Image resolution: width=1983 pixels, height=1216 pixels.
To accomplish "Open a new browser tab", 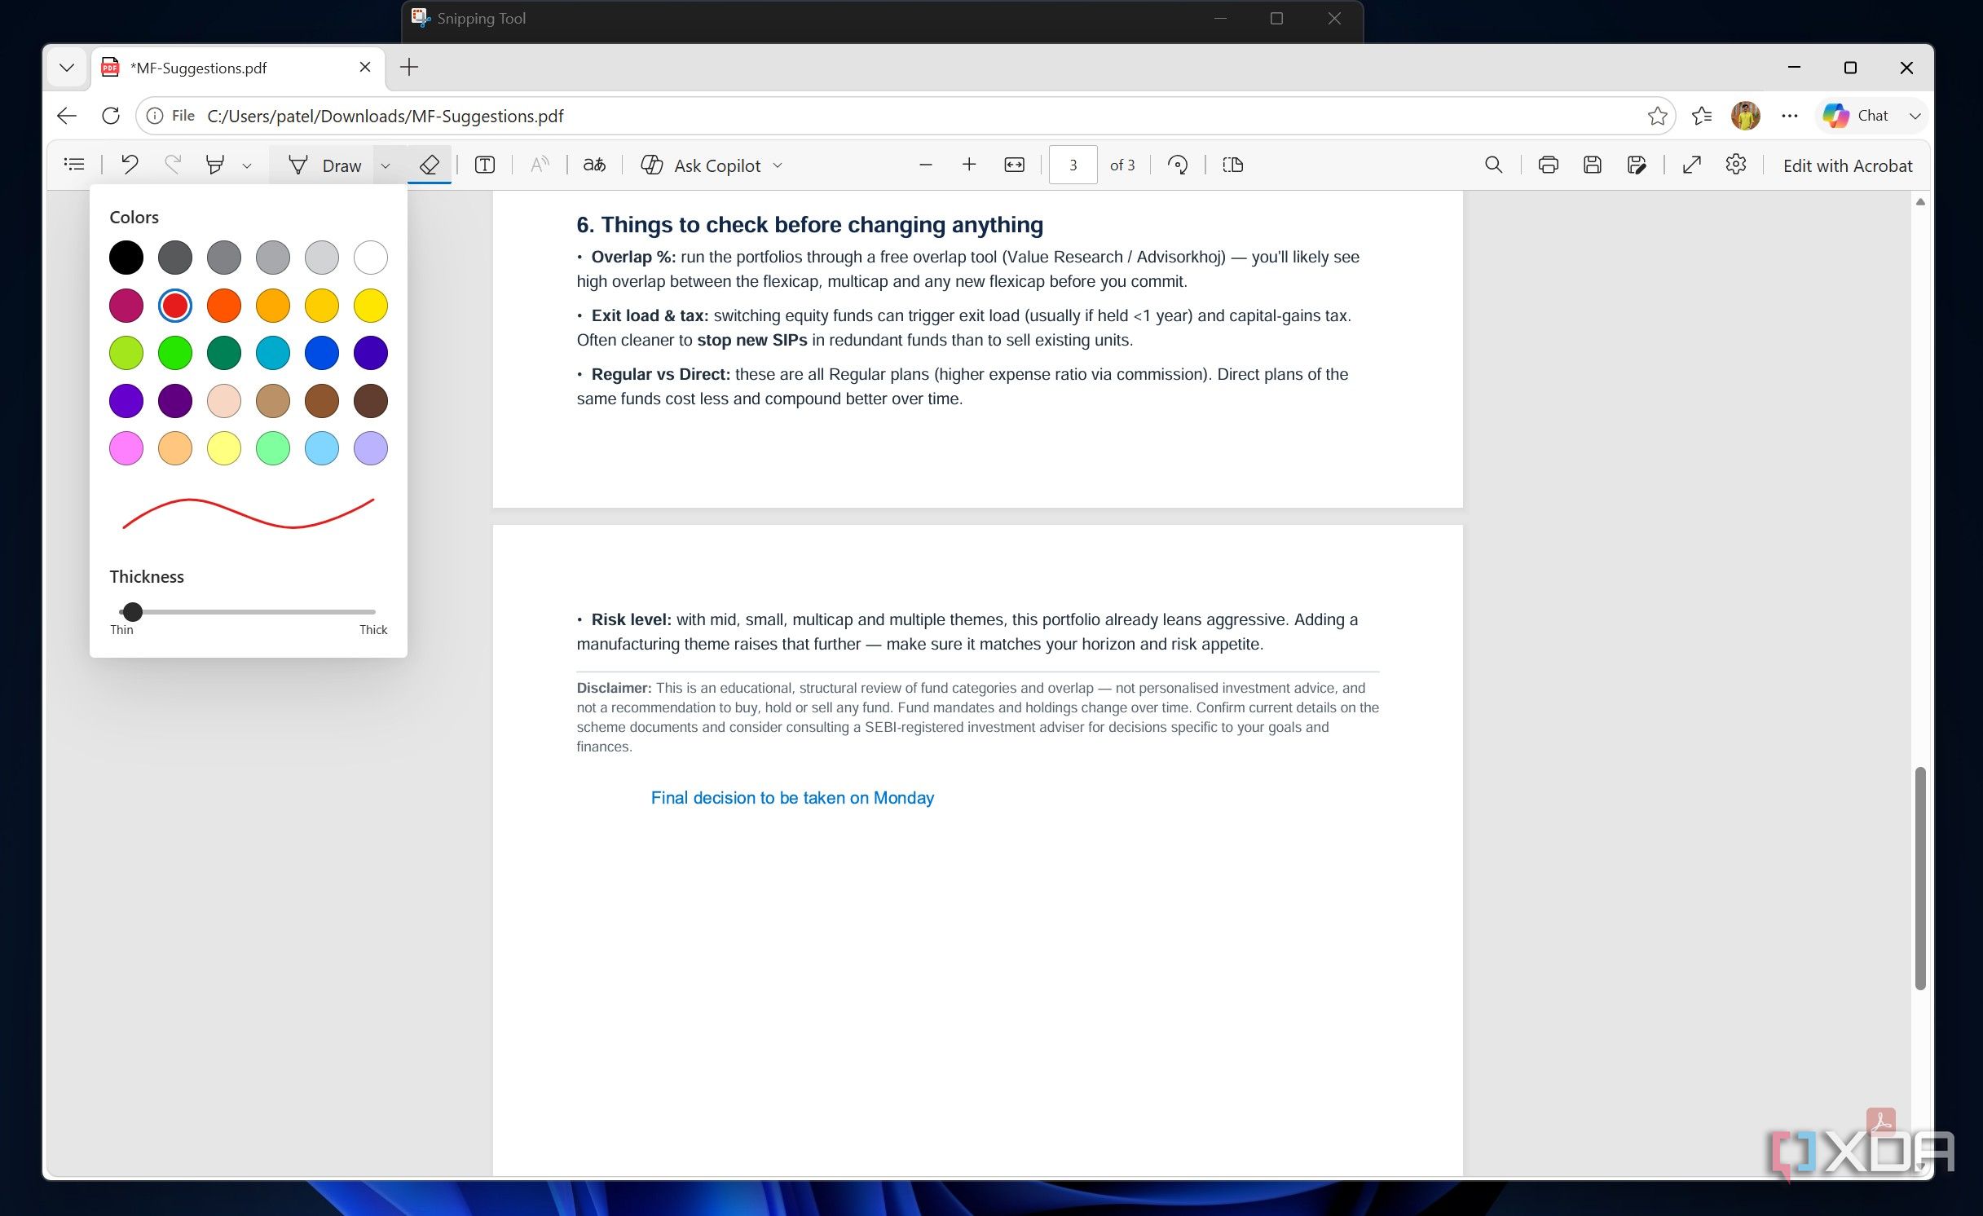I will pyautogui.click(x=409, y=68).
